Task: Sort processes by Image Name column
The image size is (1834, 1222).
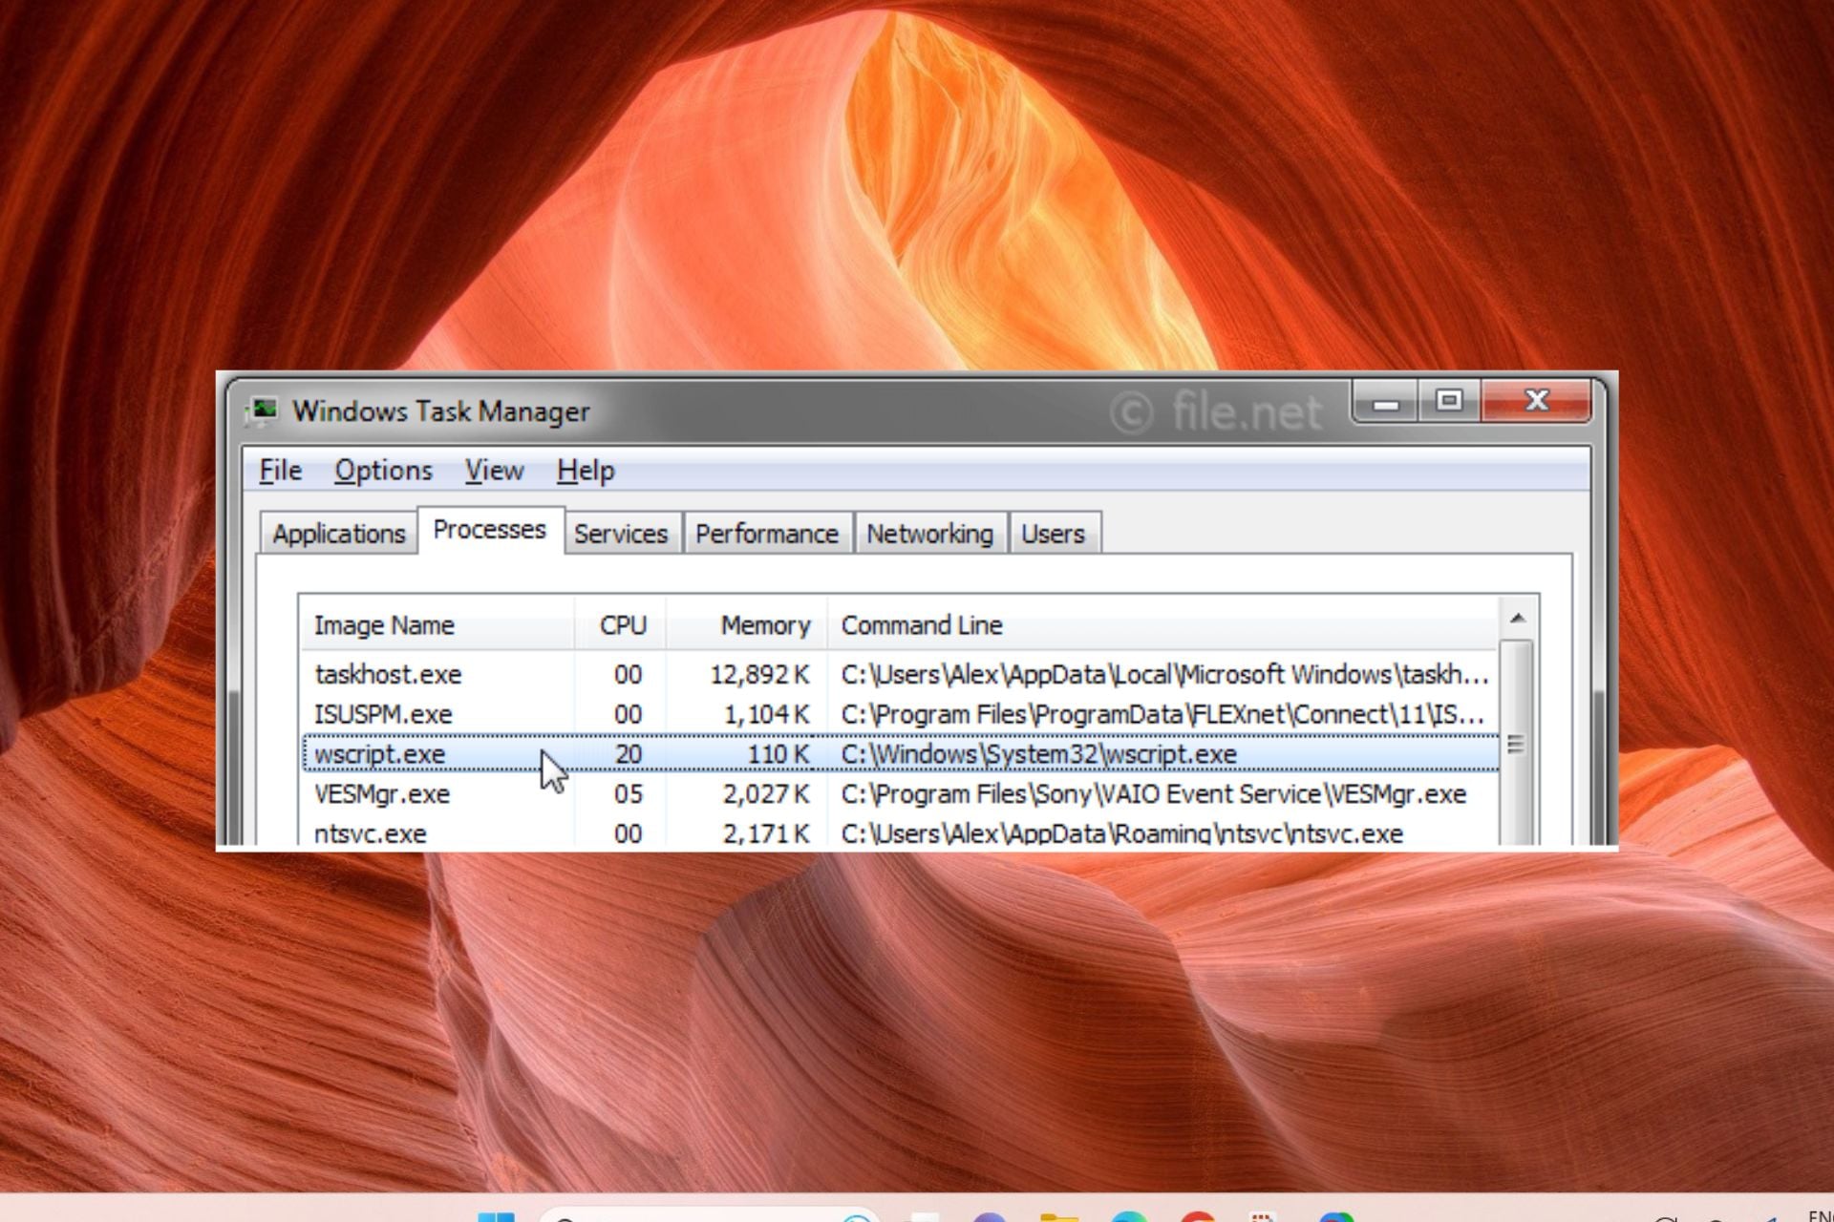Action: 384,625
